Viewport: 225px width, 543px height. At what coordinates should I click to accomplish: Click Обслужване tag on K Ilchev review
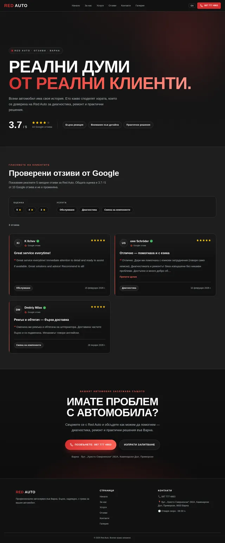(x=23, y=288)
